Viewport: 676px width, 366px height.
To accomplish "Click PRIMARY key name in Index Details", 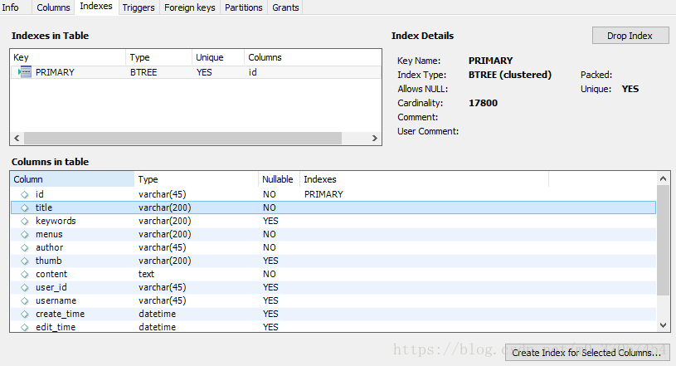I will (x=490, y=61).
